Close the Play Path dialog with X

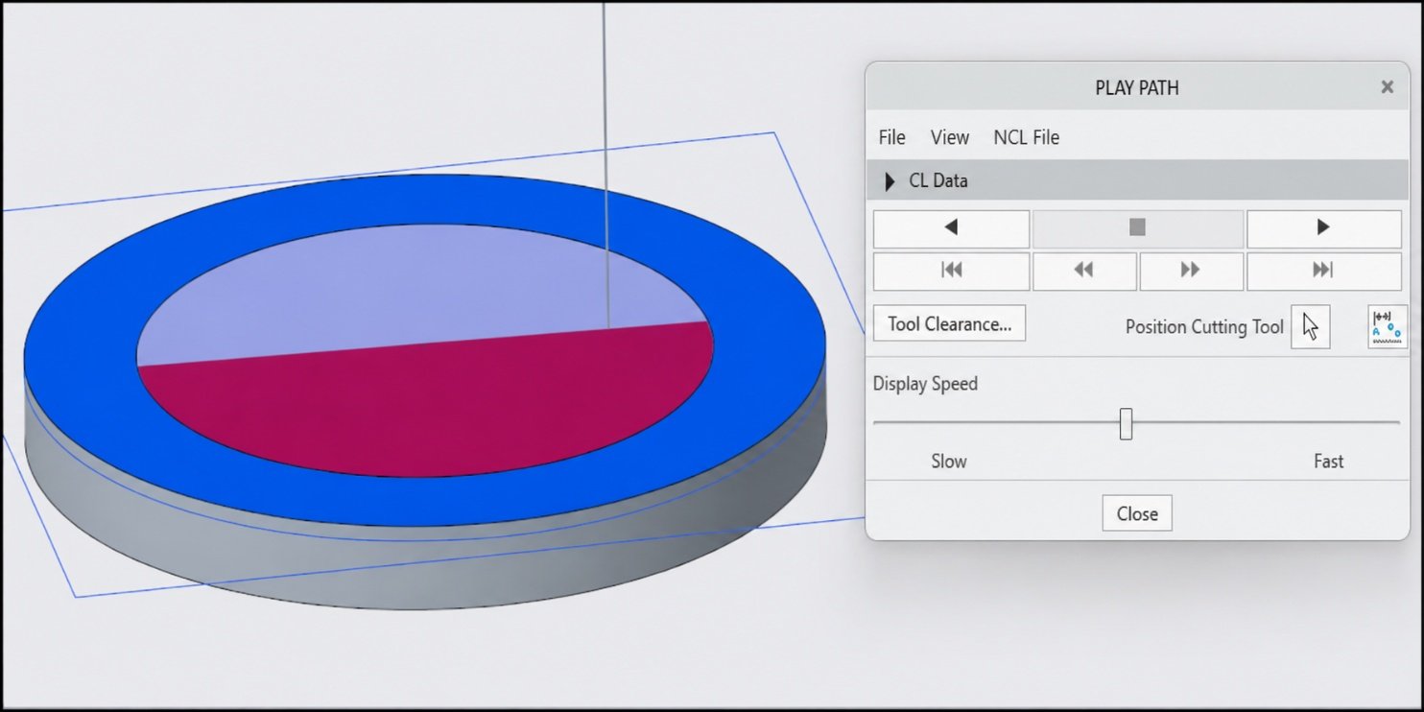point(1387,87)
